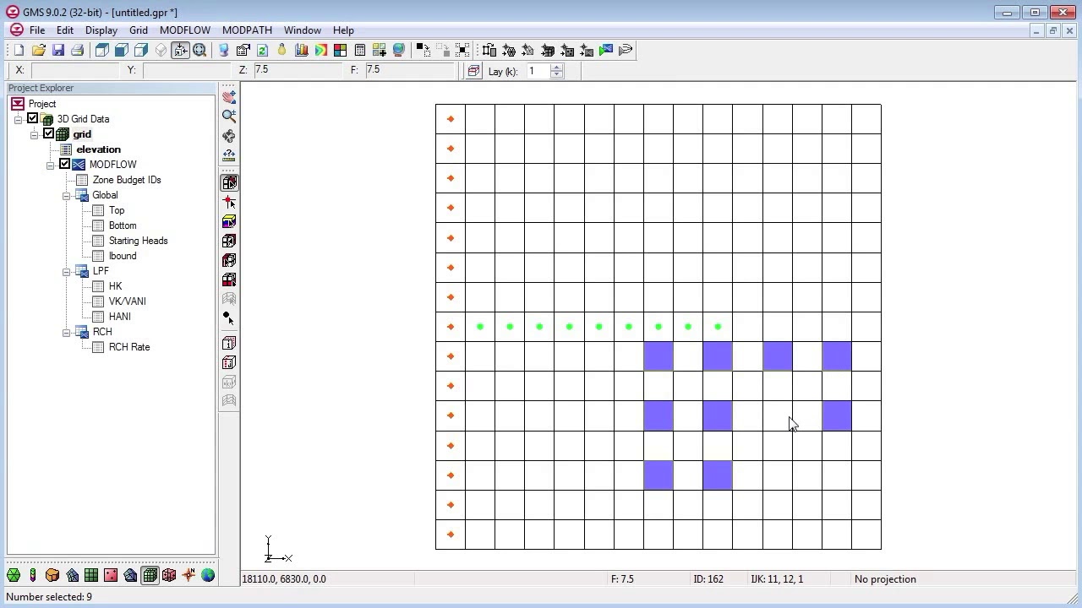Image resolution: width=1082 pixels, height=608 pixels.
Task: Select the VK/VANI item
Action: coord(128,301)
